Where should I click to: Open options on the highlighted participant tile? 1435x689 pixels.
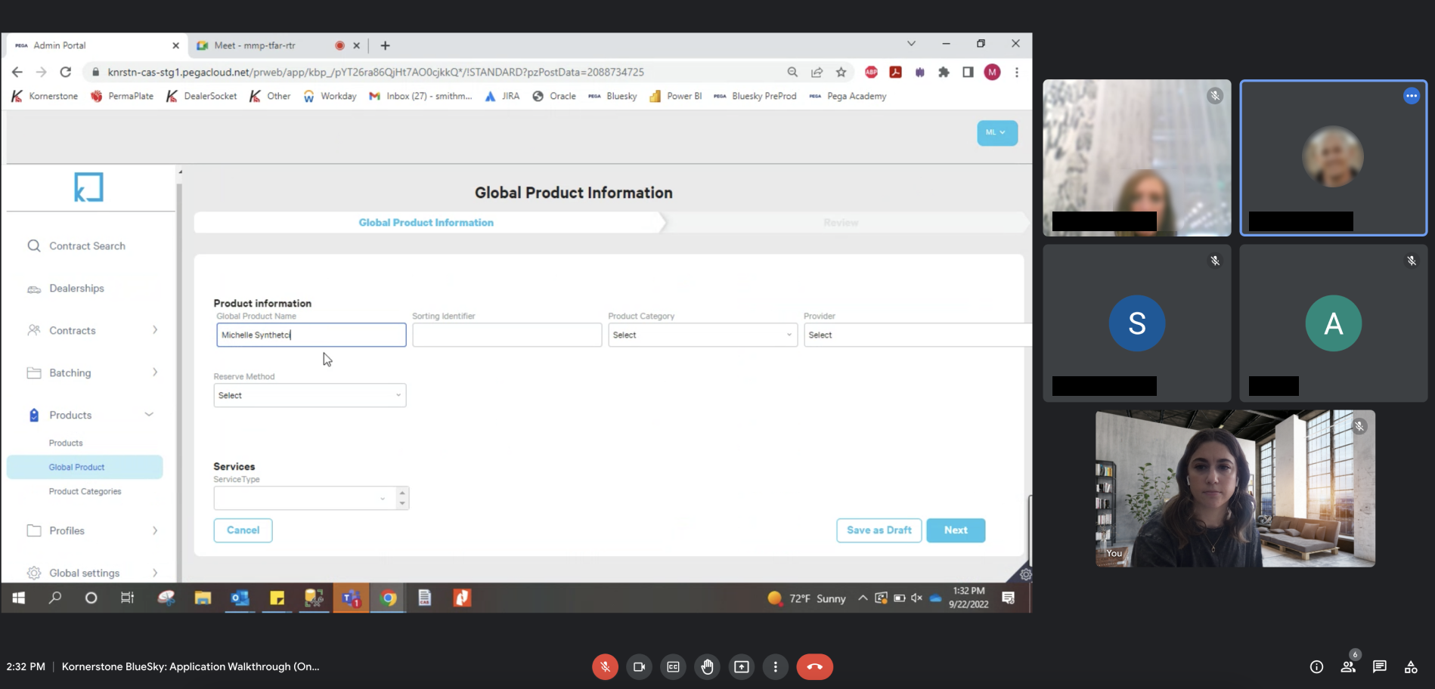[x=1411, y=96]
